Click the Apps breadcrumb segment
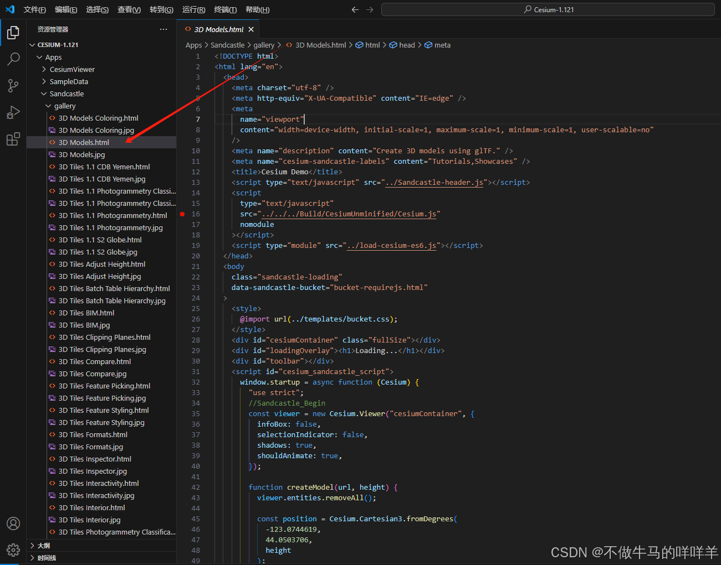 [193, 45]
